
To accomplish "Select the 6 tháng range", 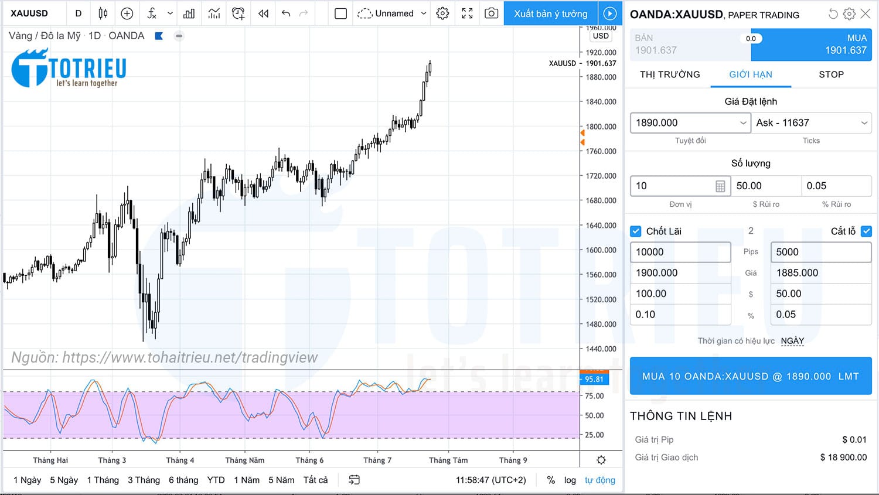I will [x=183, y=480].
